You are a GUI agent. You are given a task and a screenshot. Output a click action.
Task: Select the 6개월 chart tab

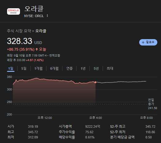(x=54, y=68)
